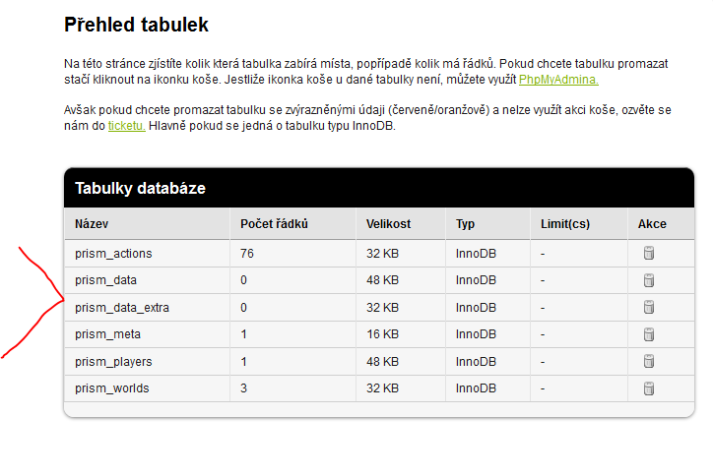Click trash icon for prism_actions table
The width and height of the screenshot is (713, 476).
(x=648, y=254)
